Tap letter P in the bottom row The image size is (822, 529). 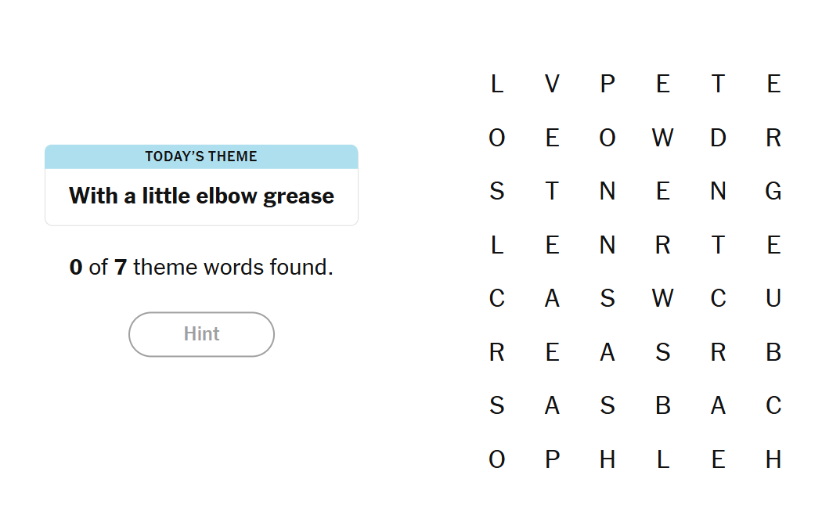552,459
